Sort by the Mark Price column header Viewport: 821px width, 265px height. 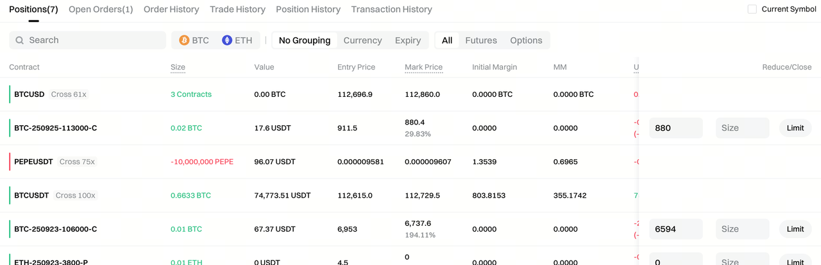click(423, 67)
